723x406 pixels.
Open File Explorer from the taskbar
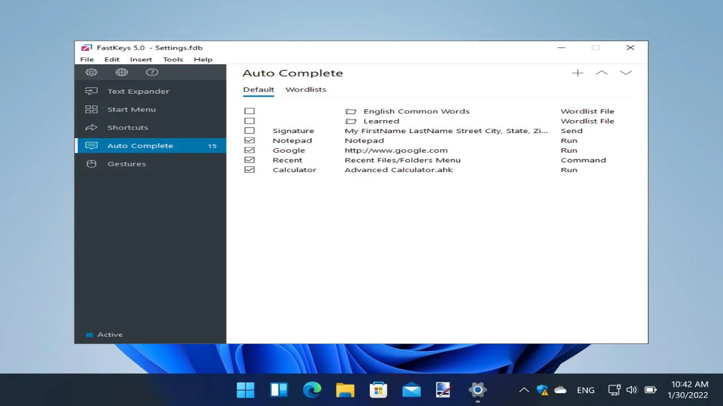[345, 390]
